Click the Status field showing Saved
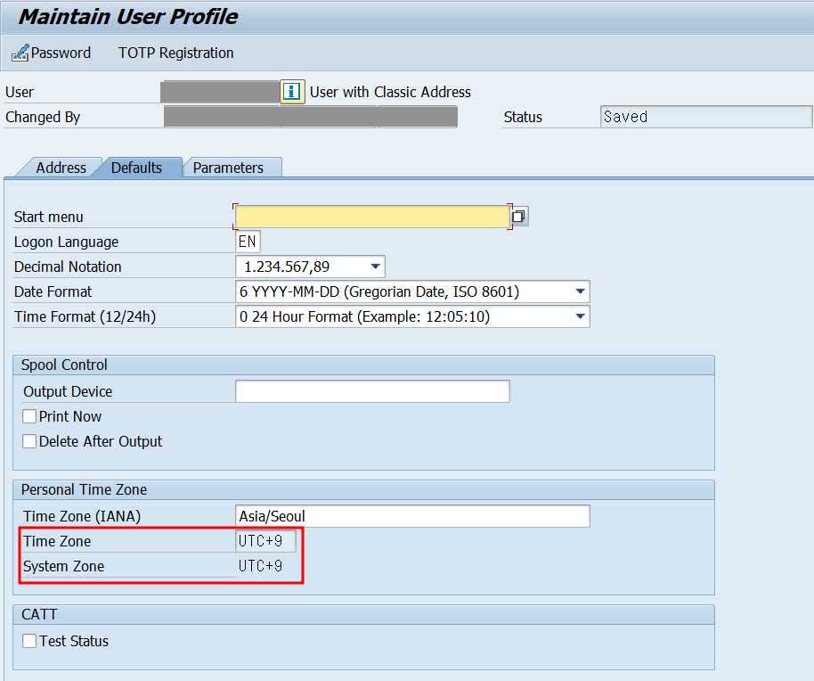The width and height of the screenshot is (814, 681). [x=706, y=117]
